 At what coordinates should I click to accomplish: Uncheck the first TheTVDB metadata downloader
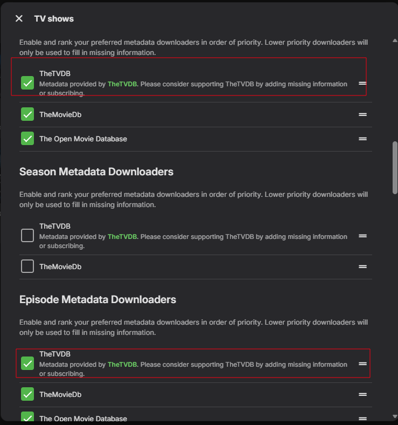(x=27, y=83)
